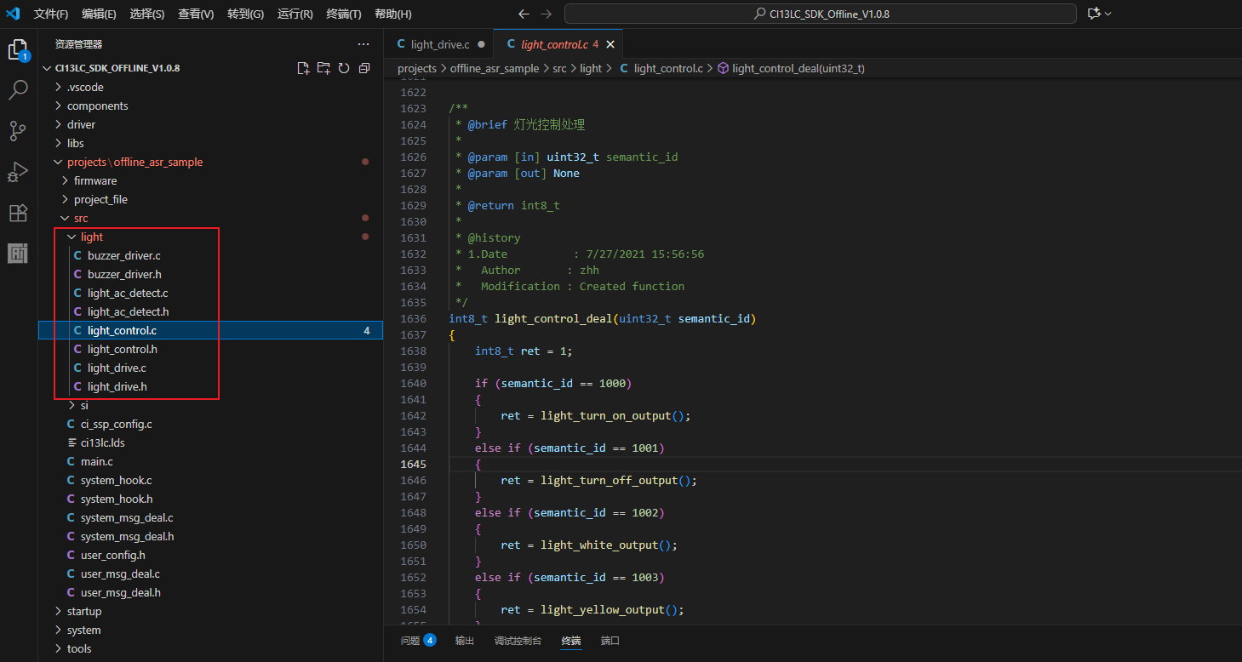Show the 问题 problems panel
Screen dimensions: 1242x662
click(410, 641)
